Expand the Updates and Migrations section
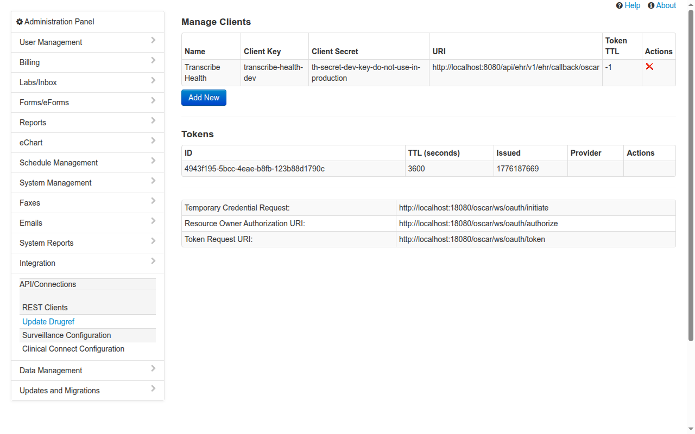Screen dimensions: 695x434 pyautogui.click(x=87, y=390)
